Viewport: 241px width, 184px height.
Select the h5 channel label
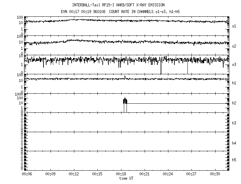[234, 160]
